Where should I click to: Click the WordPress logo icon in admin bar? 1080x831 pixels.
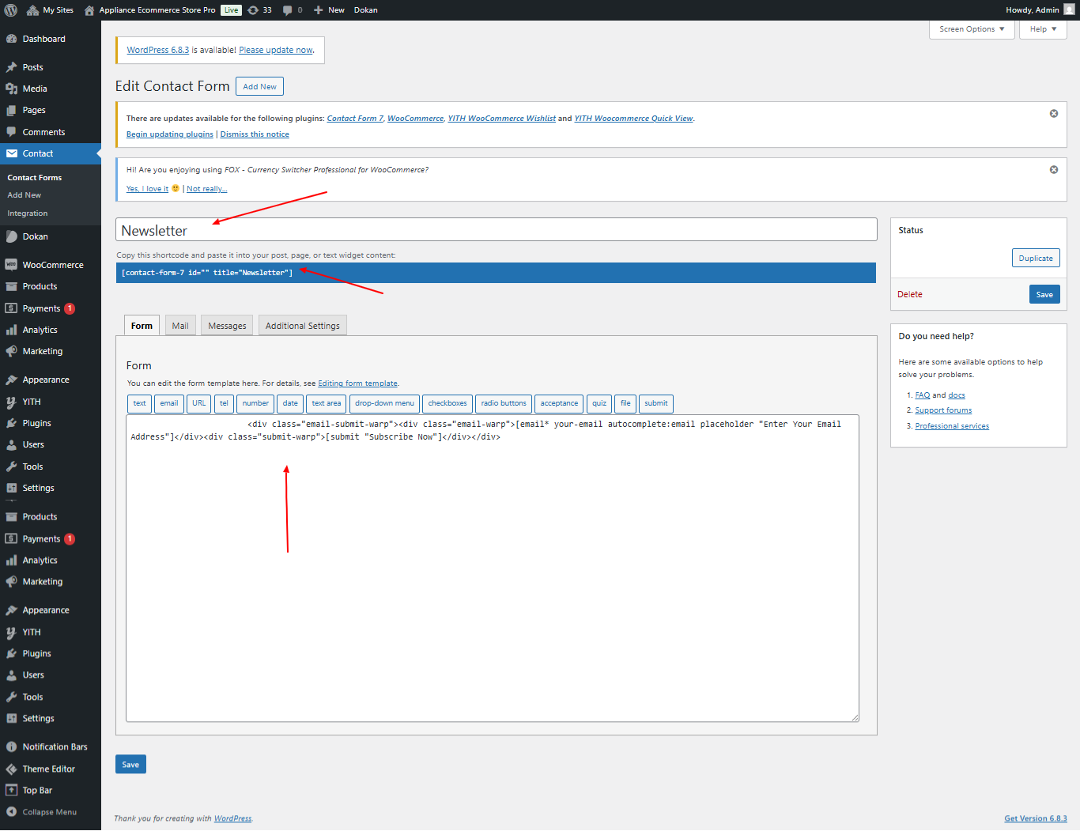11,10
